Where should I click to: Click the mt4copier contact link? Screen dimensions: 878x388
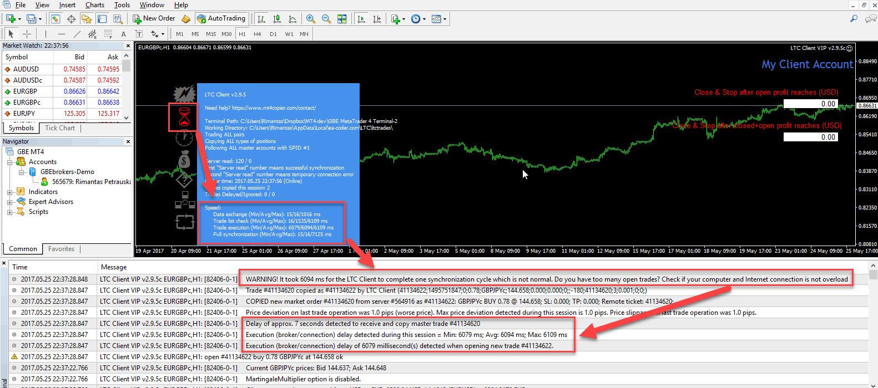pyautogui.click(x=274, y=108)
